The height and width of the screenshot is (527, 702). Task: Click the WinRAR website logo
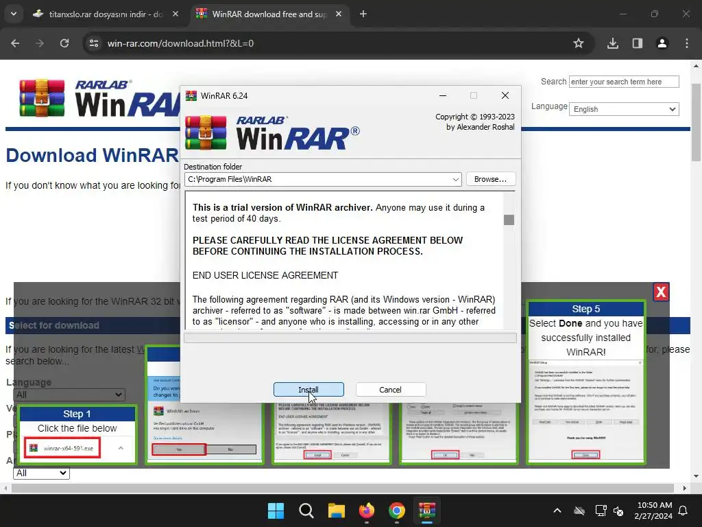click(99, 98)
